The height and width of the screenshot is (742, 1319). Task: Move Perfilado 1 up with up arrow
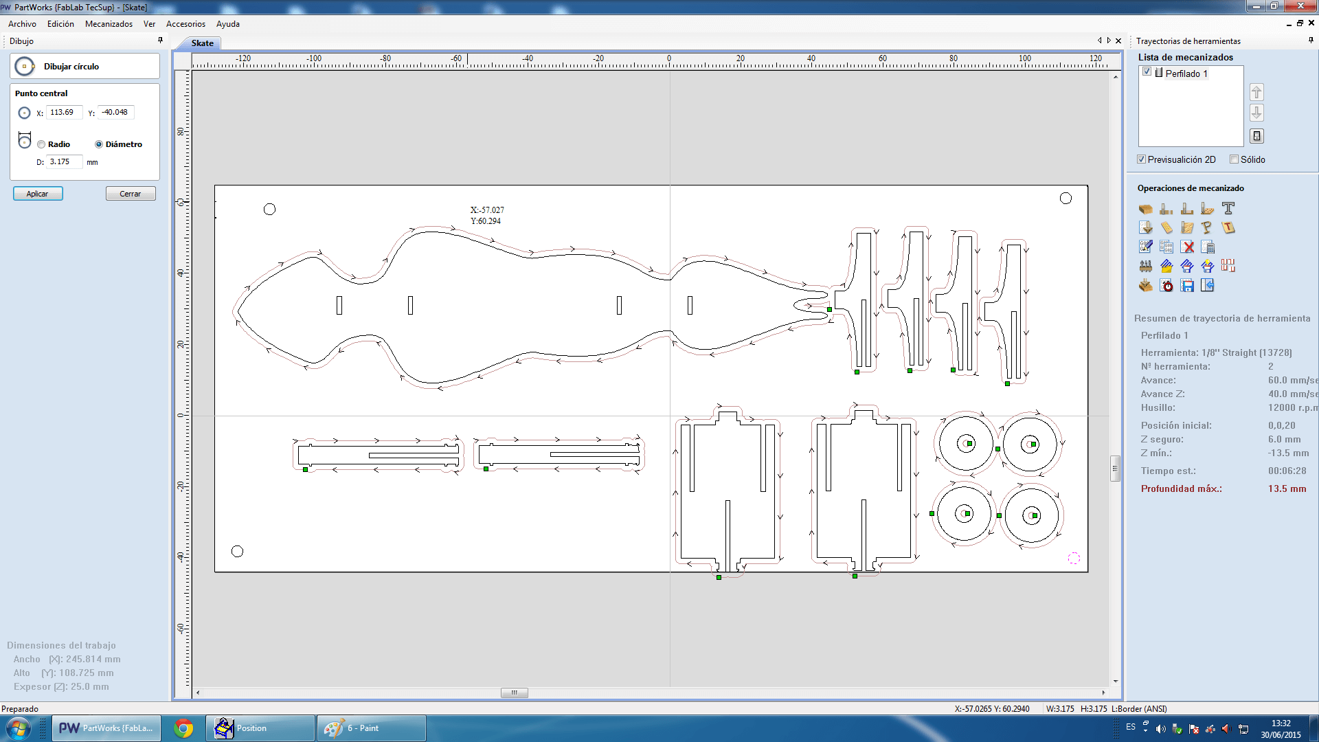pos(1256,92)
